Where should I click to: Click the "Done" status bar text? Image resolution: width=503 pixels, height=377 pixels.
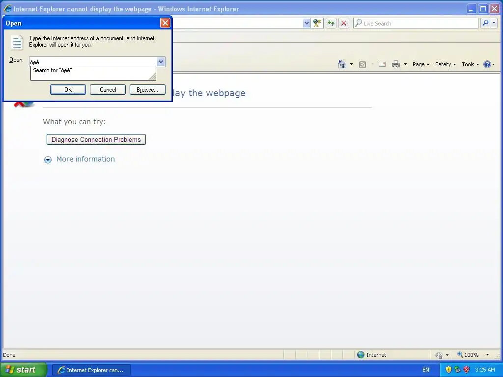pos(9,355)
